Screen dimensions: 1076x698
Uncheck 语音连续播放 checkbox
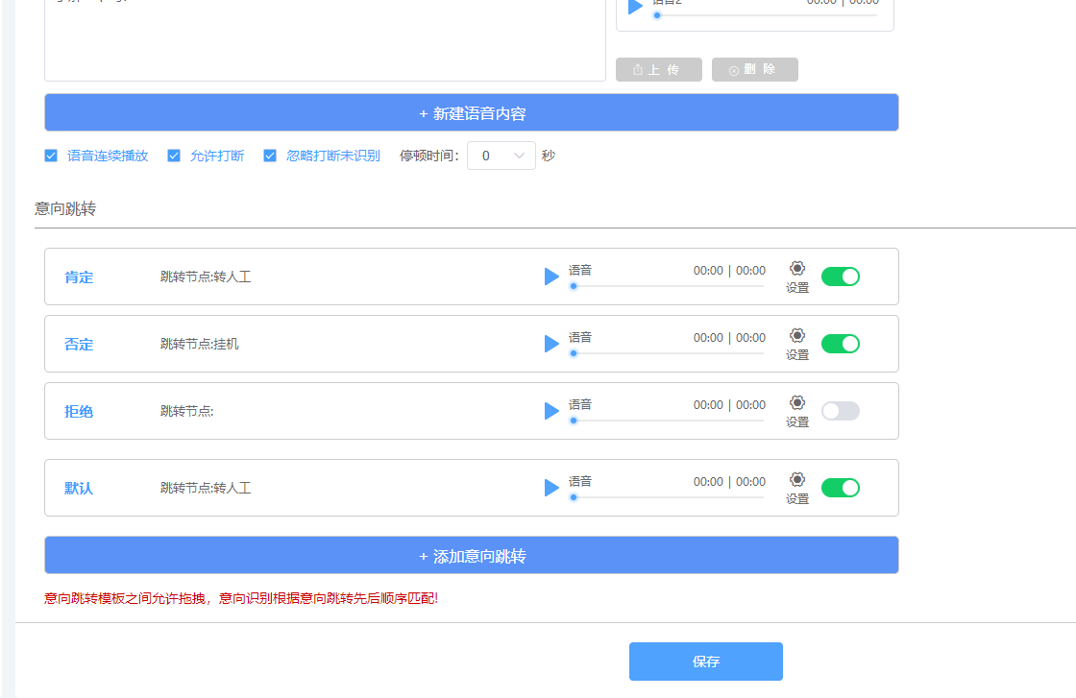pos(51,156)
